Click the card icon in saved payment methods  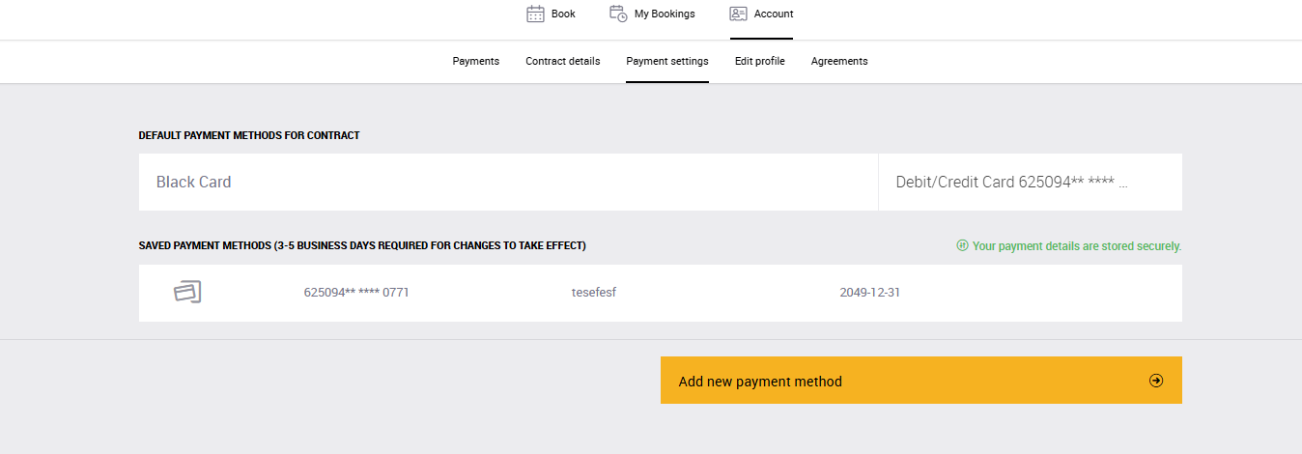(x=187, y=292)
